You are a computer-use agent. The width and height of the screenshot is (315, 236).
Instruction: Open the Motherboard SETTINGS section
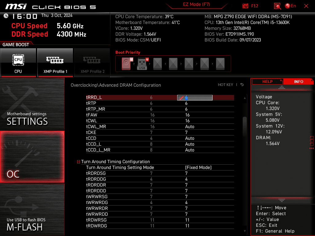coord(32,104)
